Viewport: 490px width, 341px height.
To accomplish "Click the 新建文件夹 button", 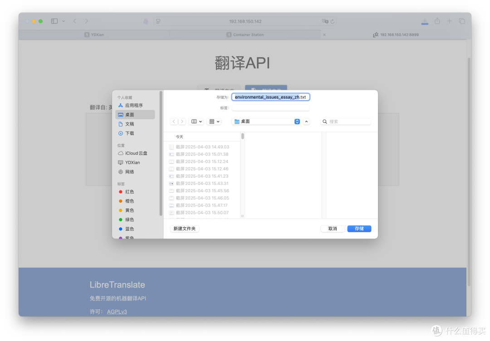I will pos(185,229).
